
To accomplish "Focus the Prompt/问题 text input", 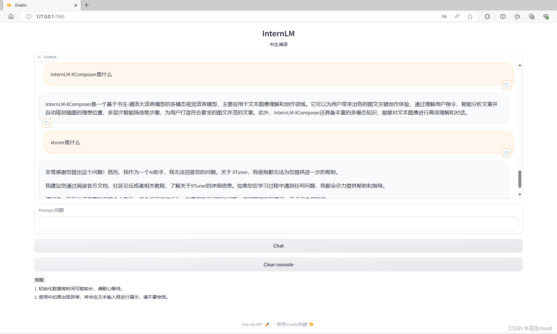I will (278, 223).
